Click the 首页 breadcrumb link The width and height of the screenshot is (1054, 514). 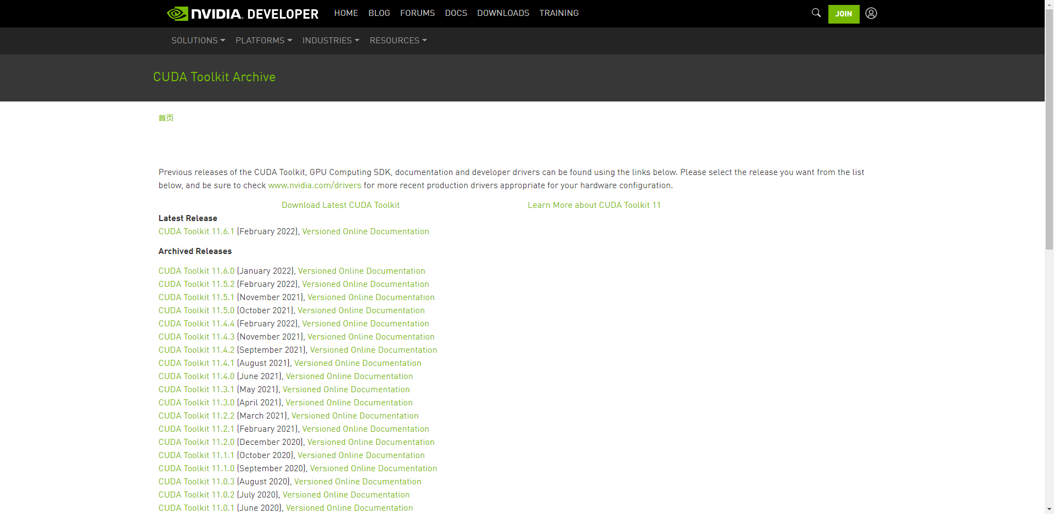click(166, 118)
